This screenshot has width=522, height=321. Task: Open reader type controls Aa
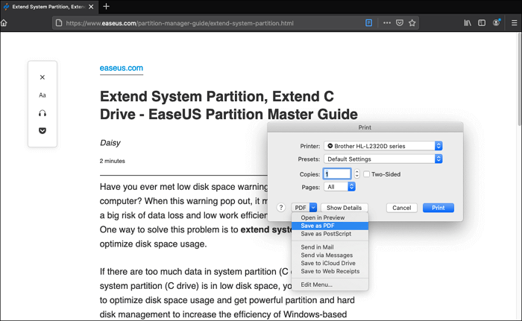pyautogui.click(x=43, y=95)
